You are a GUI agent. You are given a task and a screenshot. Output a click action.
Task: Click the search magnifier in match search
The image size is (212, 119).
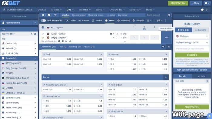click(x=169, y=15)
